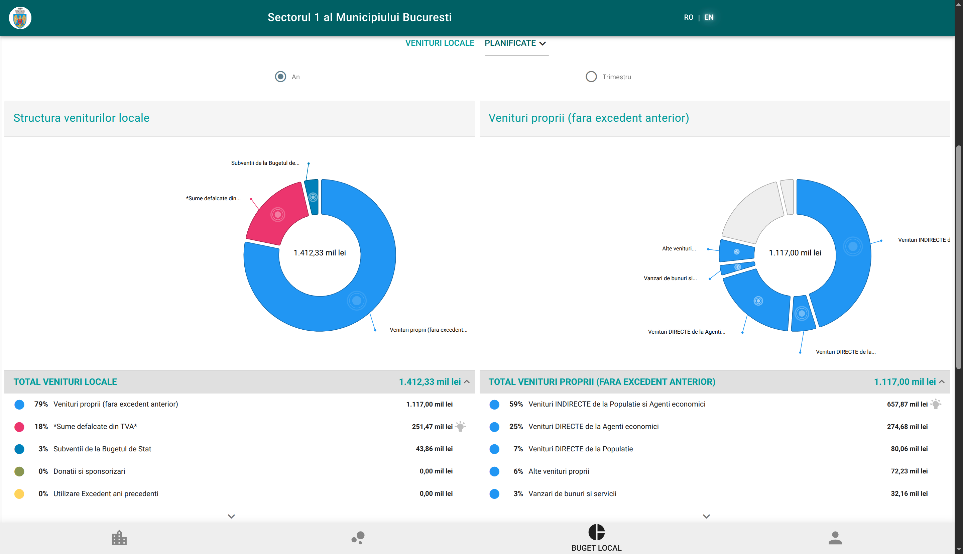Image resolution: width=963 pixels, height=554 pixels.
Task: Open the PLANIFICATE dropdown
Action: 515,43
